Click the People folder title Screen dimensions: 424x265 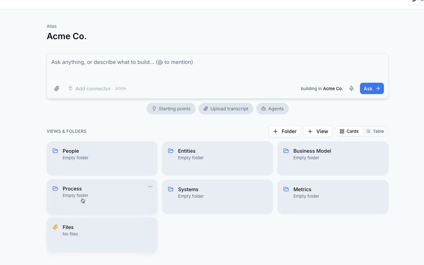coord(71,151)
